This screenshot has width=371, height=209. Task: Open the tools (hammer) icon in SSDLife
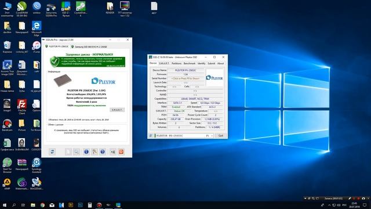94,152
